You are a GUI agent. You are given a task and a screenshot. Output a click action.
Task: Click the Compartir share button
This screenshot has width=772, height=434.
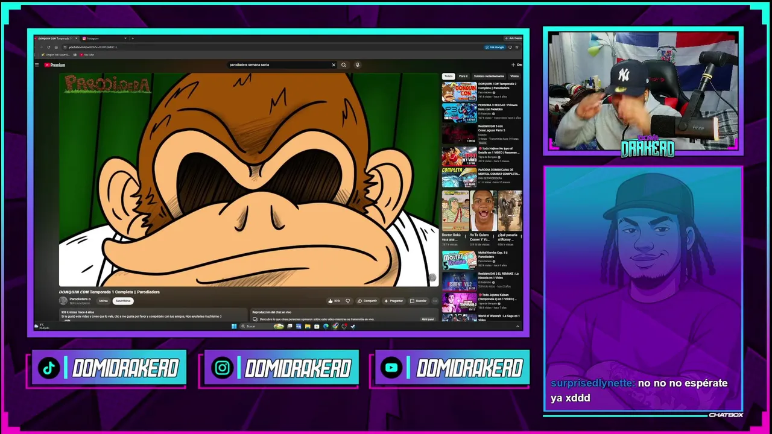[367, 301]
